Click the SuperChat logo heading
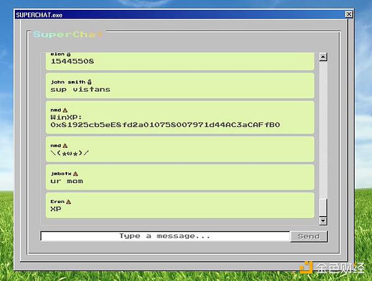 pos(68,34)
